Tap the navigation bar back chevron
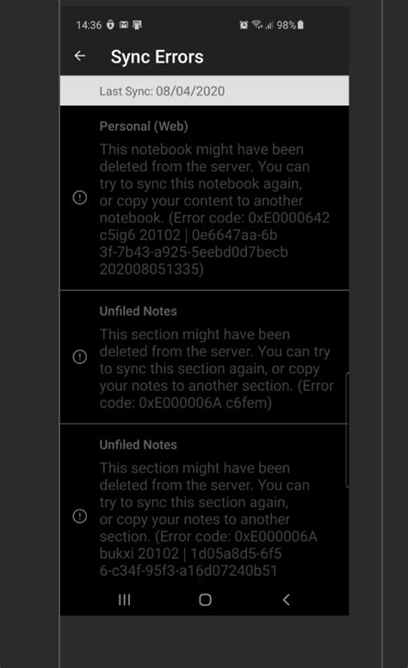The width and height of the screenshot is (408, 668). [286, 599]
